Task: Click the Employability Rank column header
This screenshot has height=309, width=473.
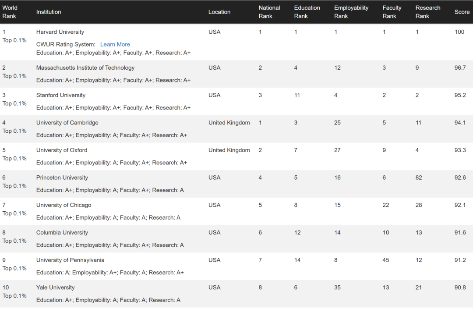Action: 351,12
